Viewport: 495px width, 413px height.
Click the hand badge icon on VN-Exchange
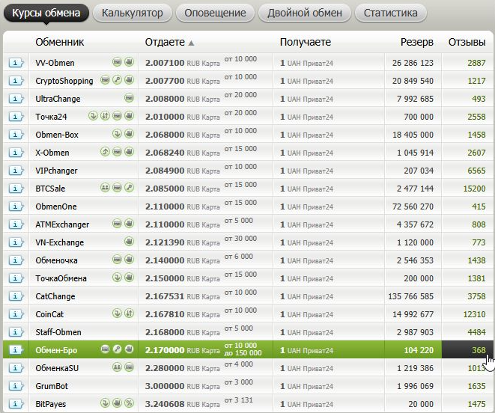[x=129, y=242]
